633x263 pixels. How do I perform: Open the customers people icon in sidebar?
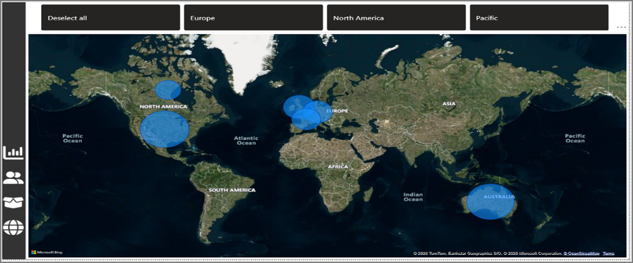pos(13,177)
